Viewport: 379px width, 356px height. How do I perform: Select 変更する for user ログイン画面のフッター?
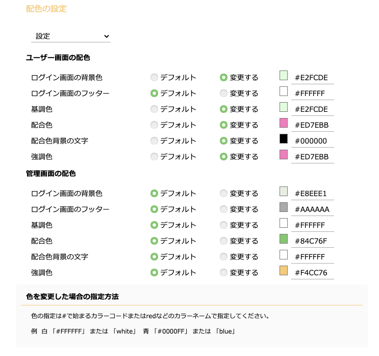pos(223,93)
